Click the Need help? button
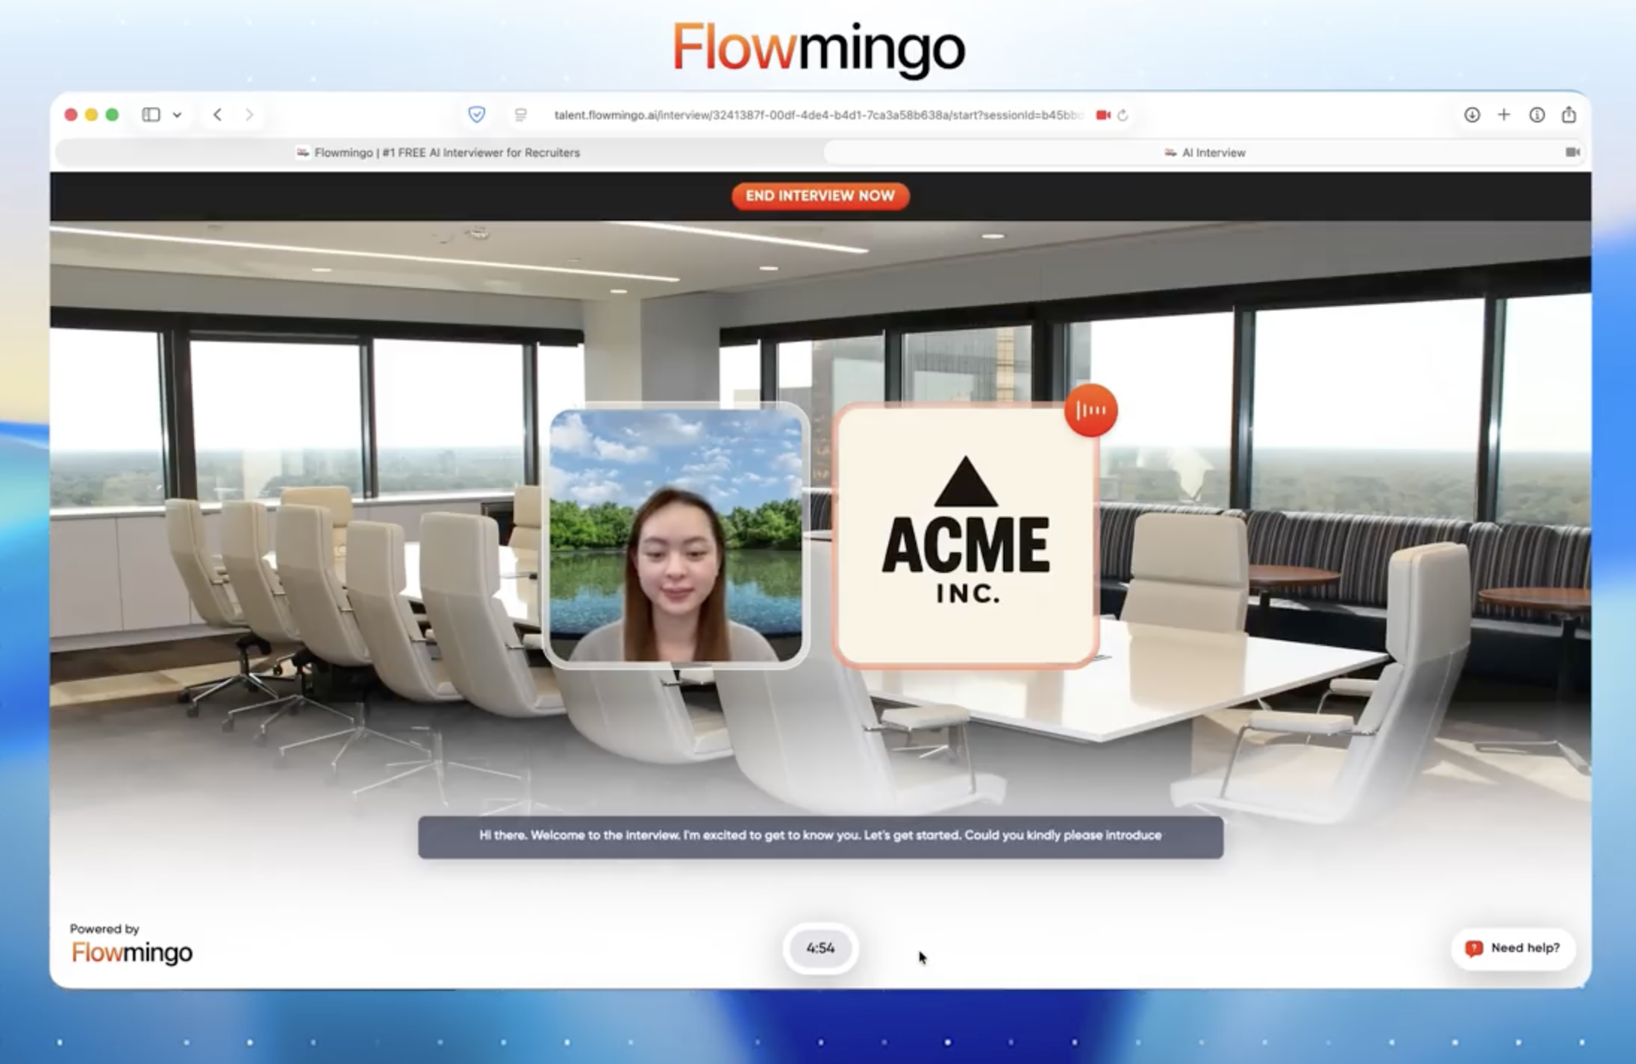The height and width of the screenshot is (1064, 1636). (x=1512, y=948)
